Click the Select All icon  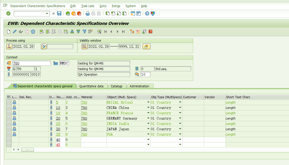(x=42, y=32)
